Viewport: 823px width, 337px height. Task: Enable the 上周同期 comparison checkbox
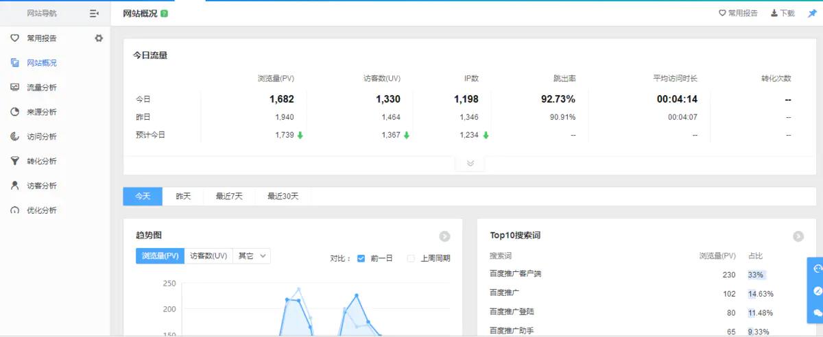point(411,258)
